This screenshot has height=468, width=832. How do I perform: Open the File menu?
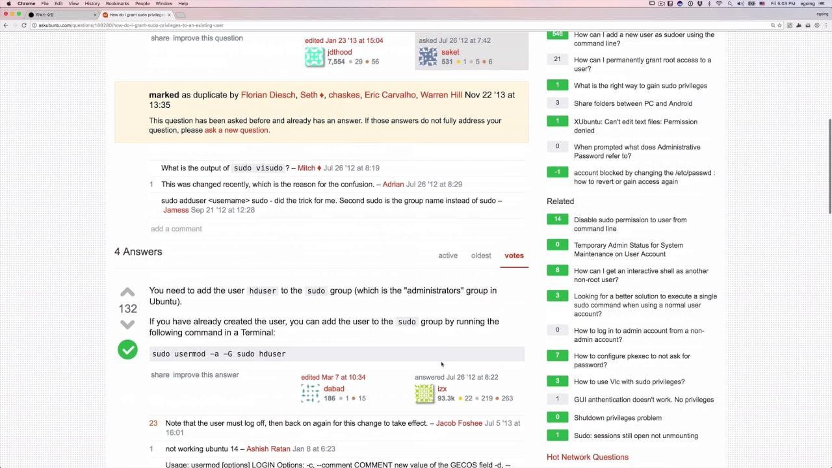pyautogui.click(x=45, y=3)
